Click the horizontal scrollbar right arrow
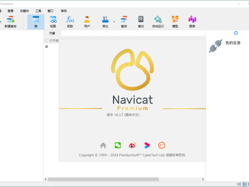 point(203,179)
